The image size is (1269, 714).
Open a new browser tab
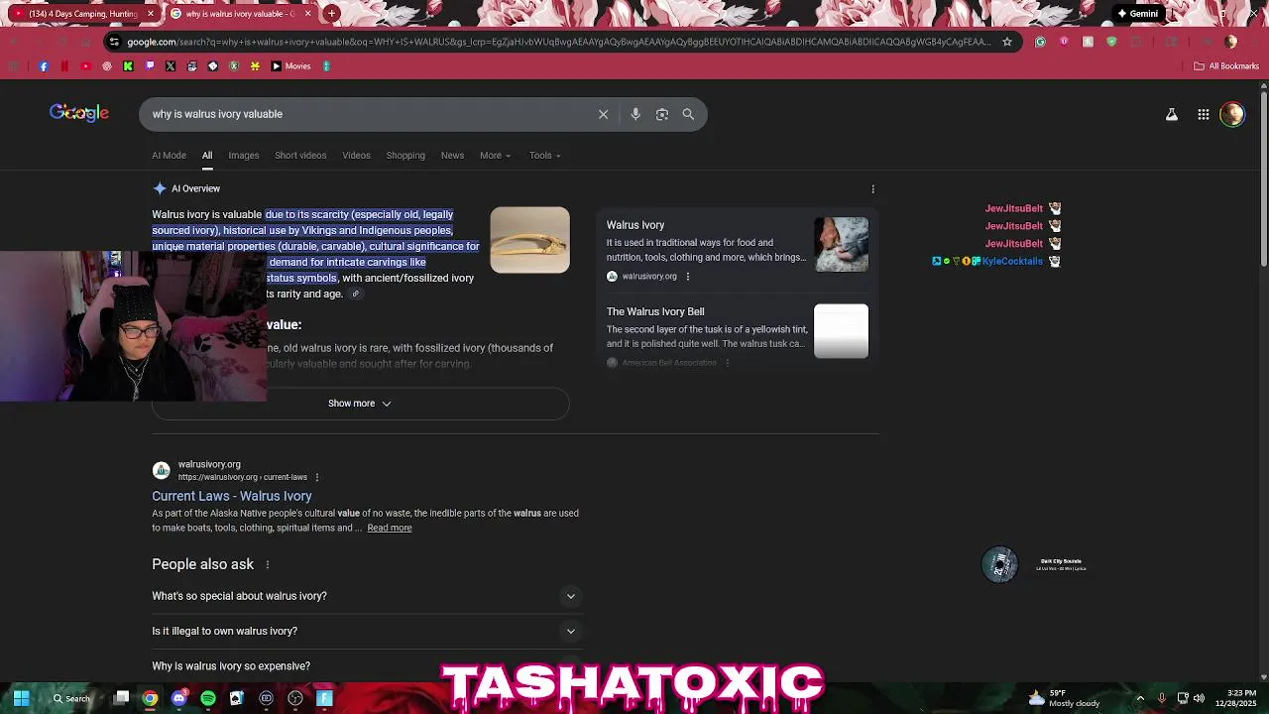point(332,14)
